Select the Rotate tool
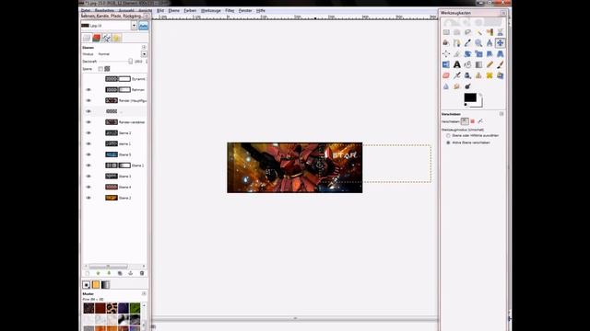 pyautogui.click(x=467, y=54)
